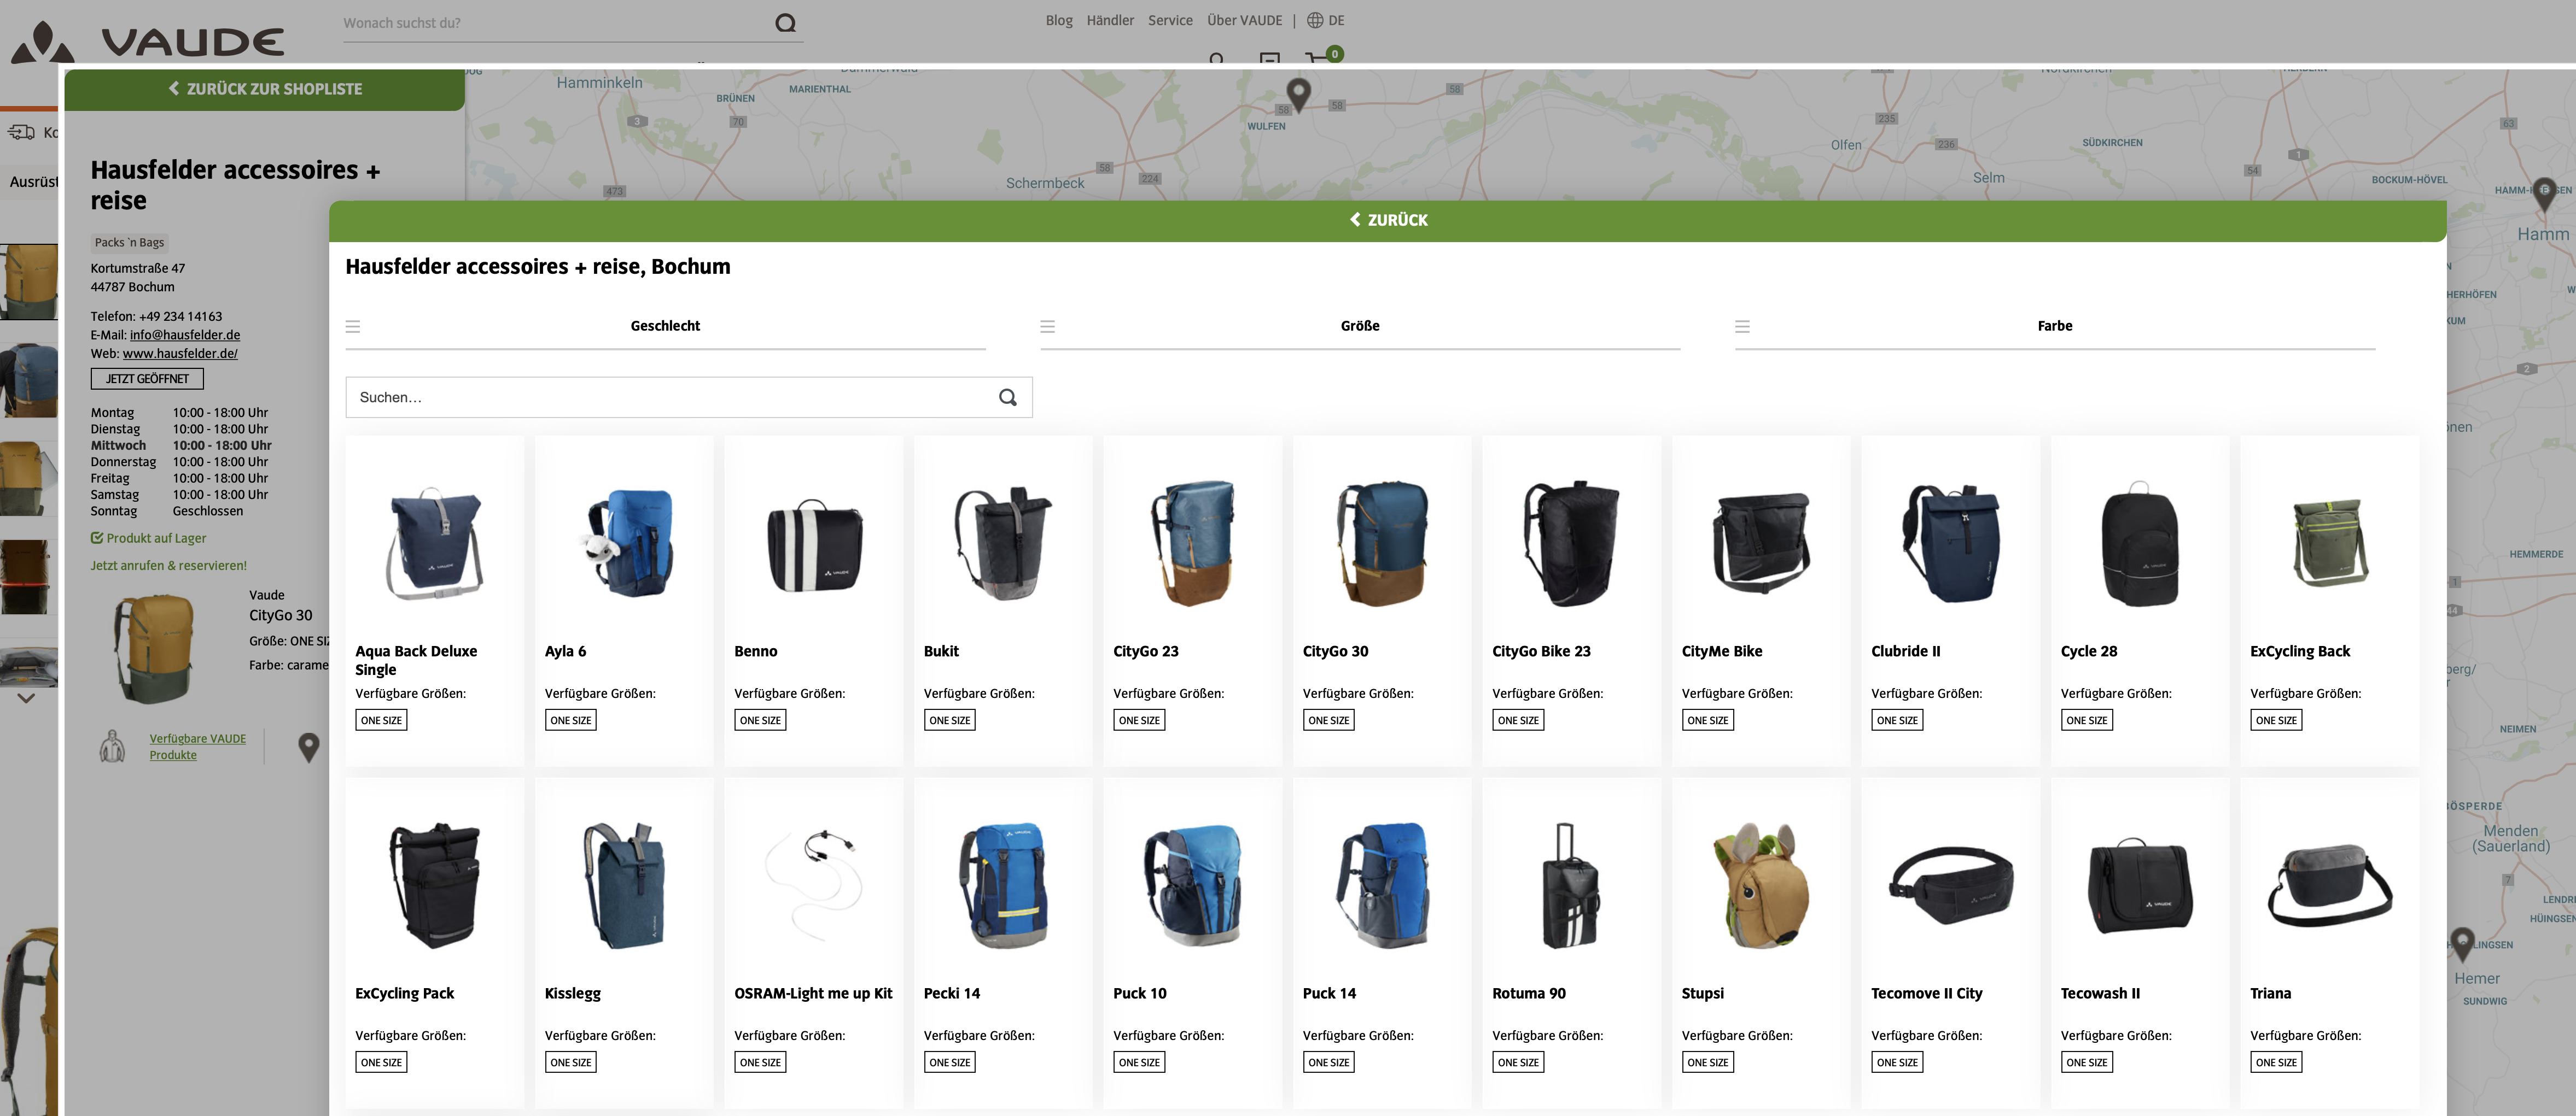Viewport: 2576px width, 1116px height.
Task: Select ONE SIZE under Triana
Action: (2276, 1062)
